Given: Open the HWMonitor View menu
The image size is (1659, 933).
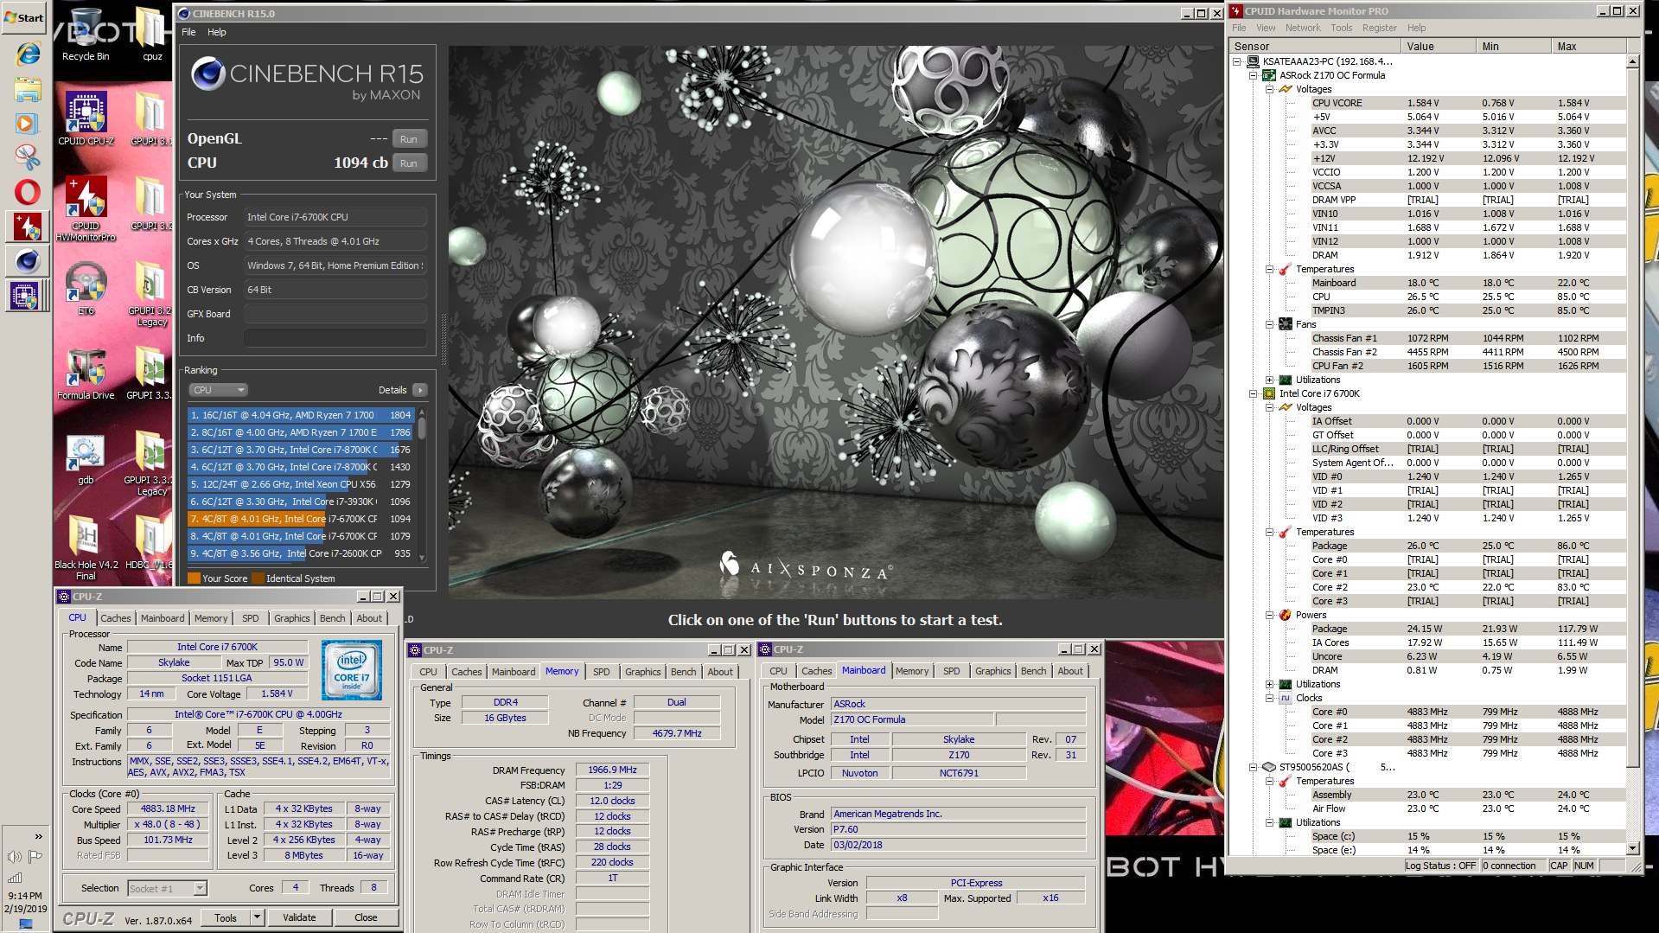Looking at the screenshot, I should tap(1266, 28).
